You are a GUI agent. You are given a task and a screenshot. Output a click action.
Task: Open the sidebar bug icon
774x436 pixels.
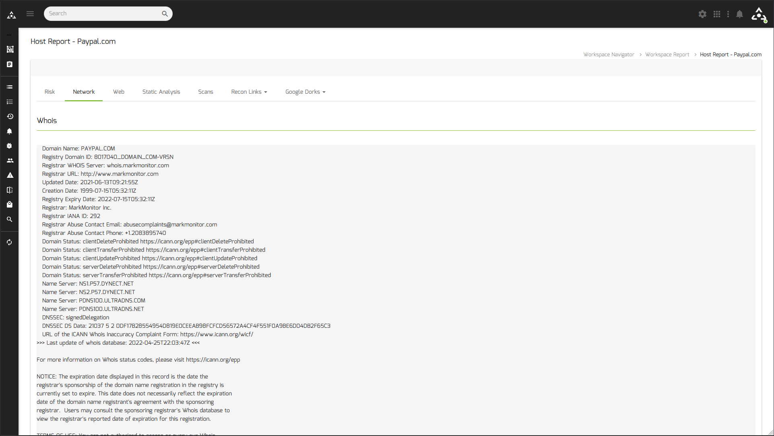pyautogui.click(x=10, y=146)
